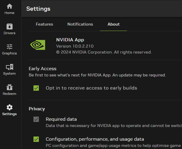Click 'PC configuration and game/app usage metrics' description
The width and height of the screenshot is (182, 149).
click(113, 146)
